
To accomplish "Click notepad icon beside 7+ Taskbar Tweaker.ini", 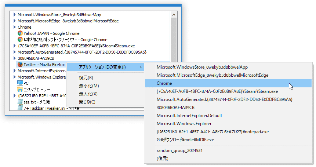I will (x=20, y=108).
